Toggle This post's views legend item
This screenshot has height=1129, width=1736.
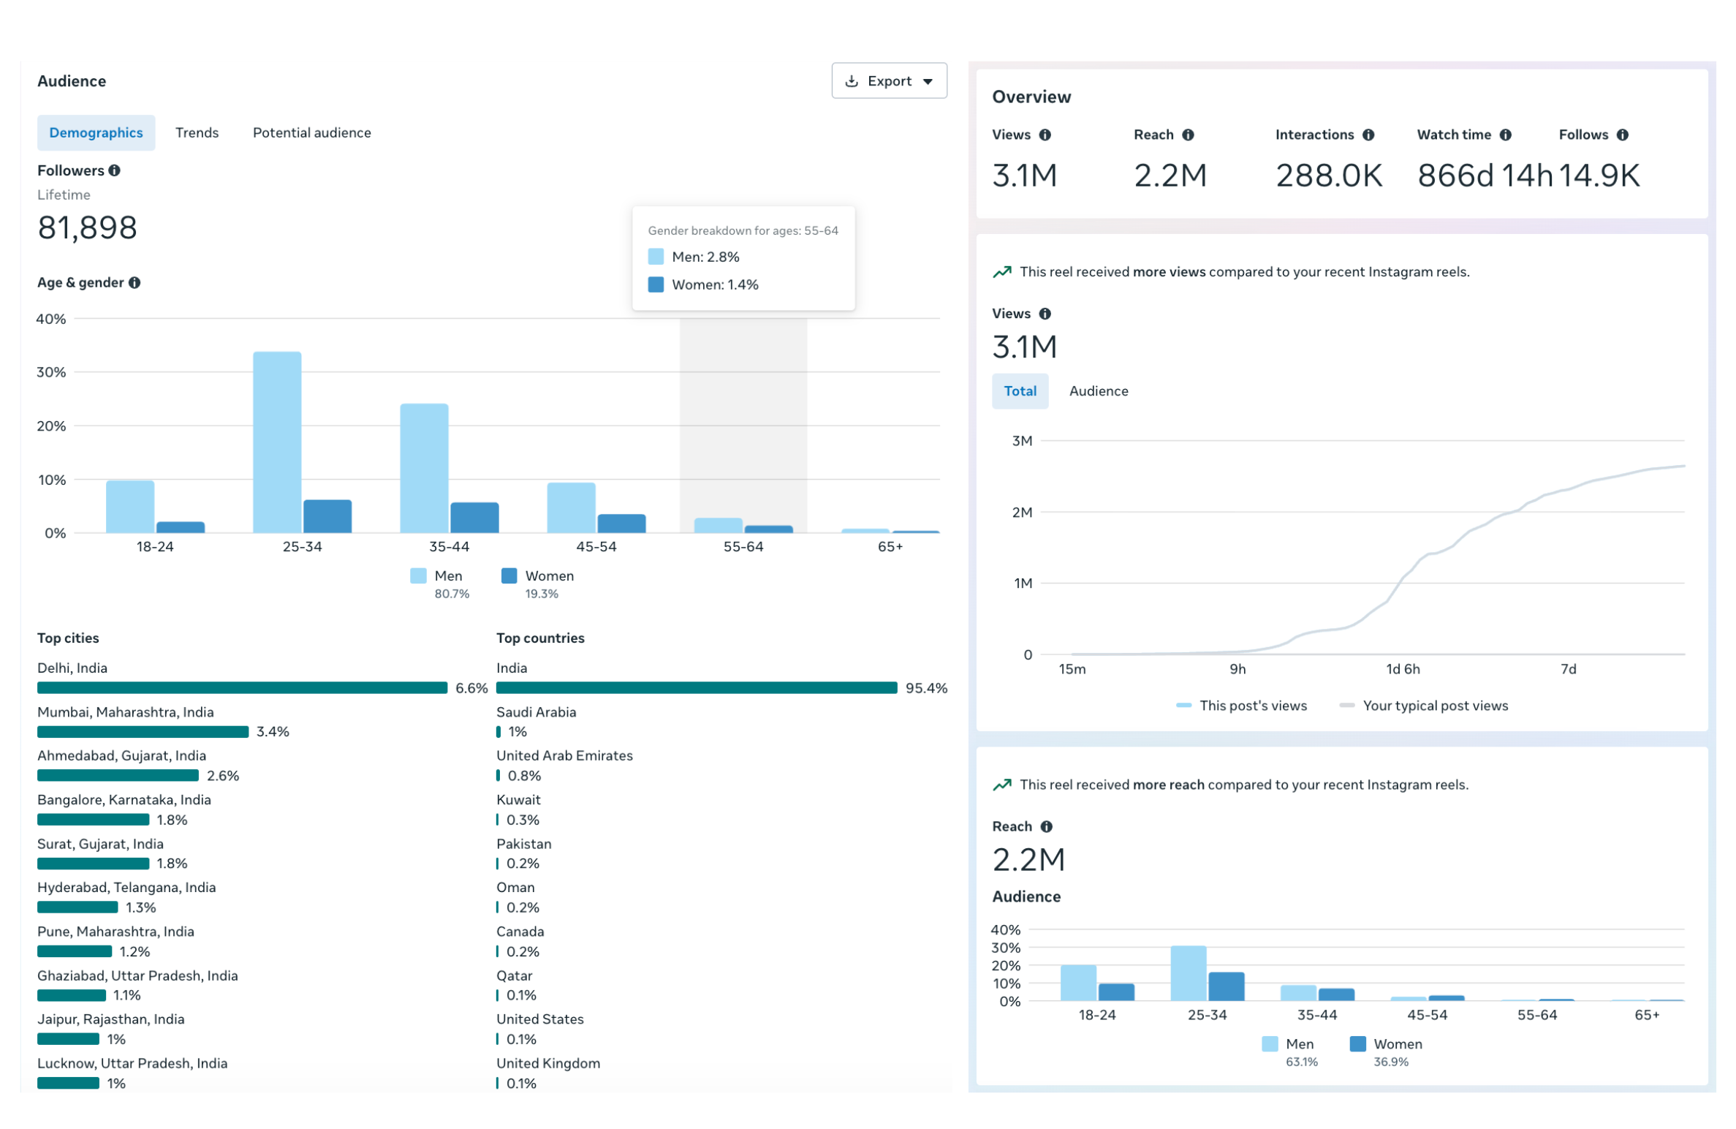[x=1242, y=706]
